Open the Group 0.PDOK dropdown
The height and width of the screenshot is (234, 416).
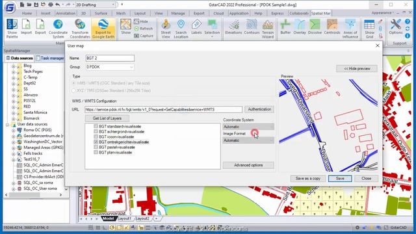[110, 67]
